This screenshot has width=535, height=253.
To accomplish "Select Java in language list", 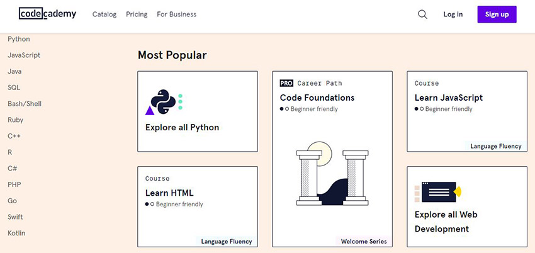I will (x=14, y=71).
